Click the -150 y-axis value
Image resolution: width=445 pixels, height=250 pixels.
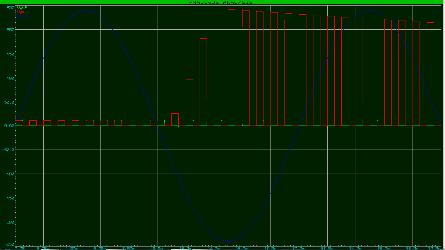click(x=8, y=198)
